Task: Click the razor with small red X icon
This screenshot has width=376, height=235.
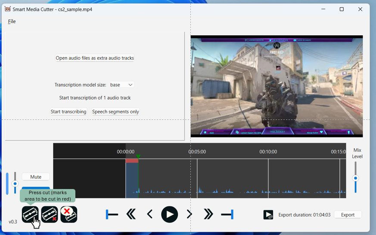Action: pos(50,214)
